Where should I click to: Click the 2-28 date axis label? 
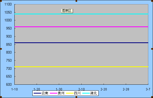tap(126, 89)
